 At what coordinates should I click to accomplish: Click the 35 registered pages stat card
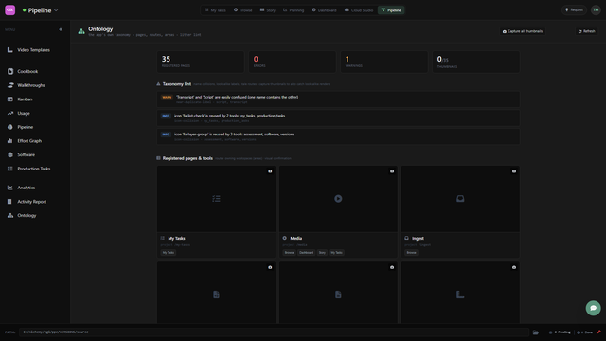[201, 62]
